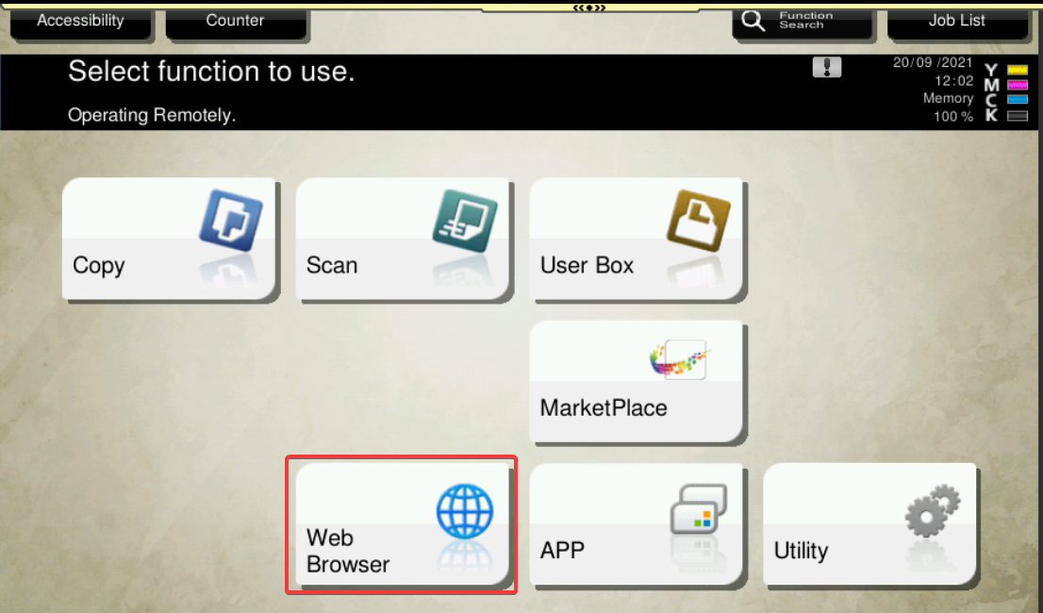1043x613 pixels.
Task: Click the date and time display
Action: point(932,72)
